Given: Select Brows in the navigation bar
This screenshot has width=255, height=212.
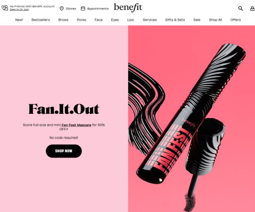Looking at the screenshot, I should (x=64, y=20).
